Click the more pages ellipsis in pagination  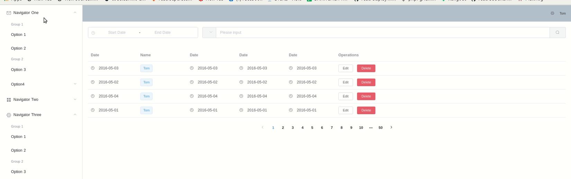[x=371, y=128]
